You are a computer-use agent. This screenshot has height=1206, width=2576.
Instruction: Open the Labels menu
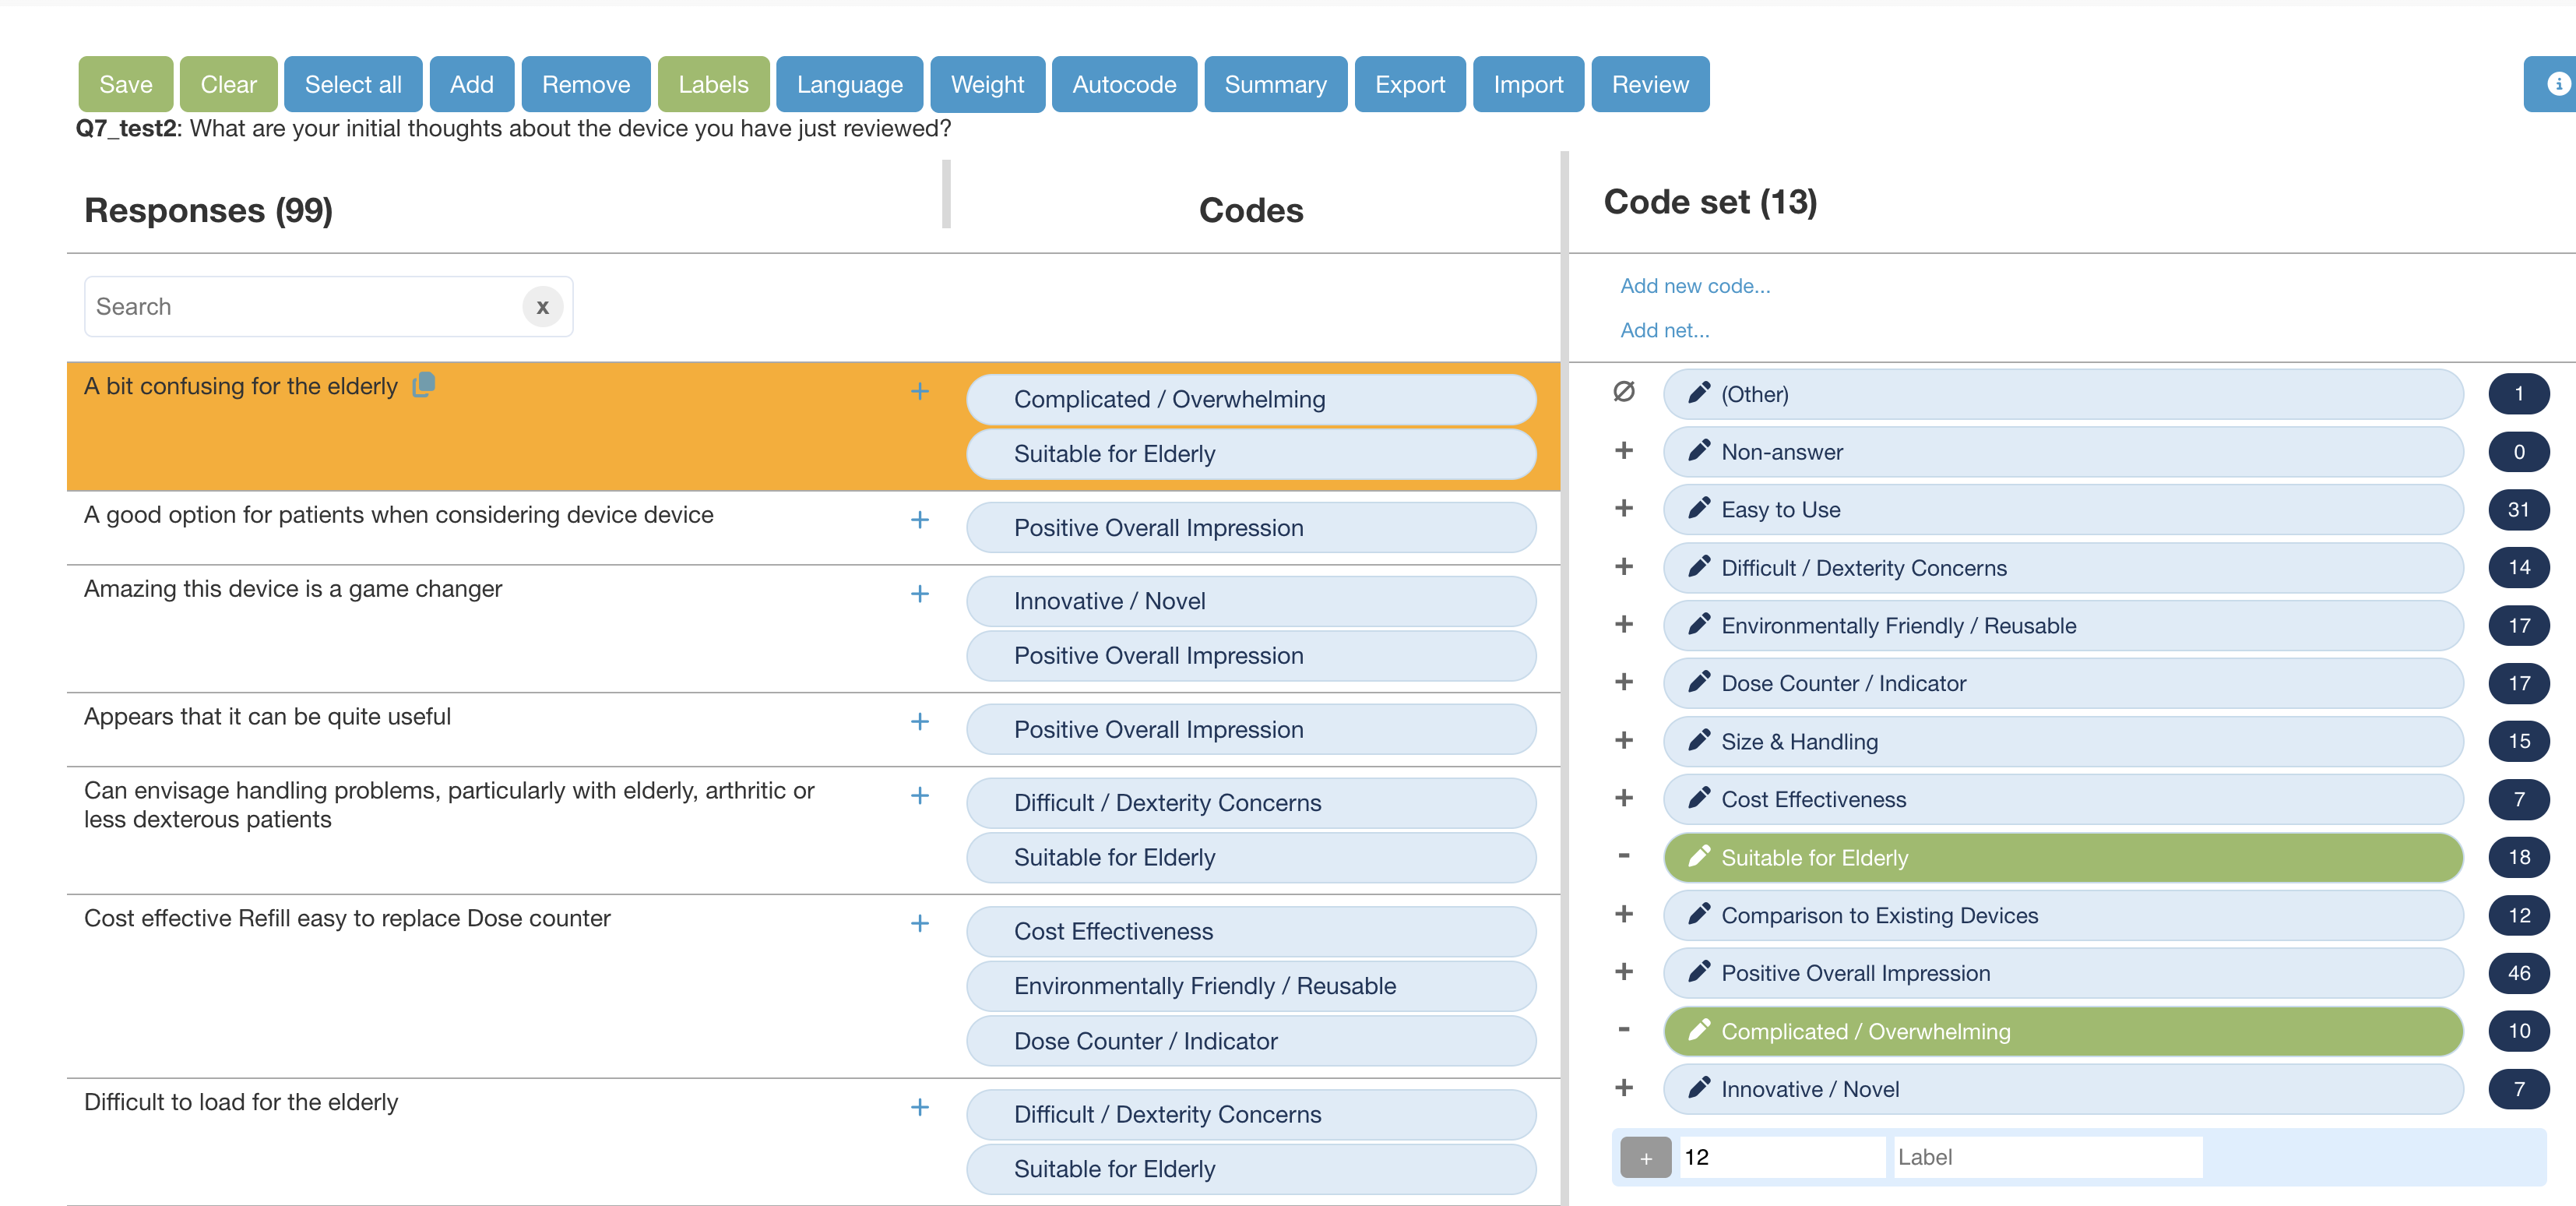[x=713, y=84]
